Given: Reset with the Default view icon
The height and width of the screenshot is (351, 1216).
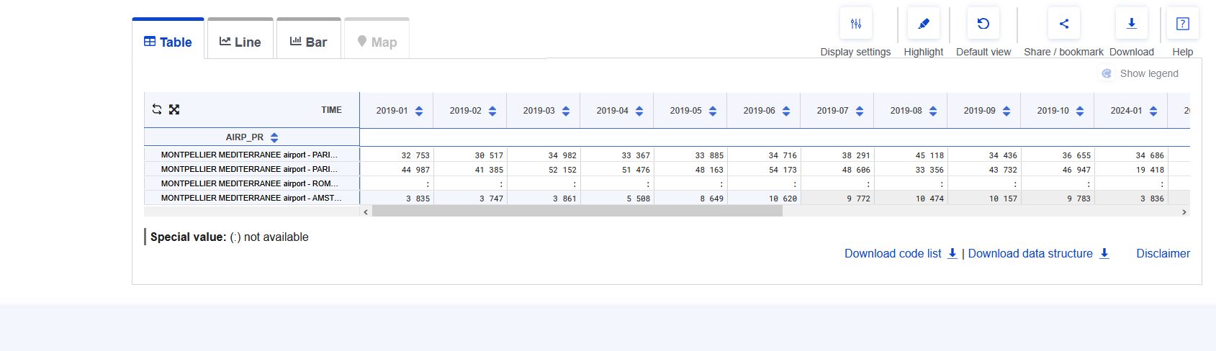Looking at the screenshot, I should click(x=983, y=24).
